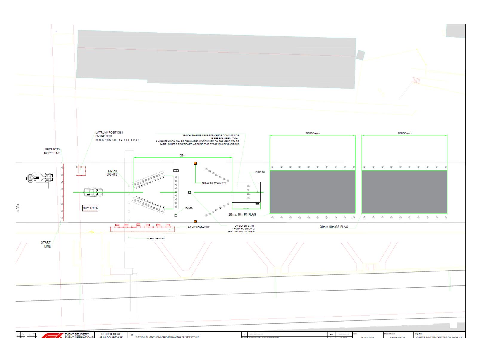The image size is (478, 338).
Task: Click the lower orange speaker stack marker
Action: [x=195, y=222]
